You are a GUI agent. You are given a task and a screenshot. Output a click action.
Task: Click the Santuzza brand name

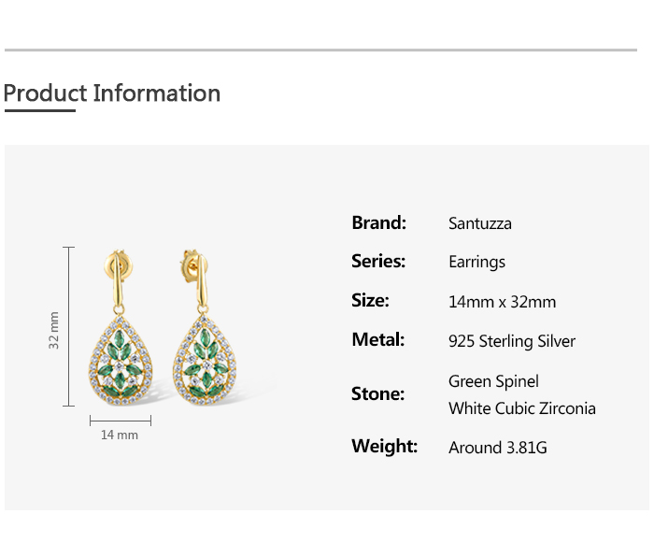(480, 223)
